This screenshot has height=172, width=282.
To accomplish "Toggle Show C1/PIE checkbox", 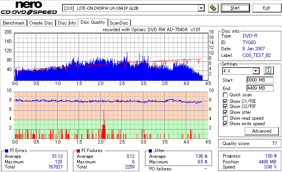I will point(225,101).
